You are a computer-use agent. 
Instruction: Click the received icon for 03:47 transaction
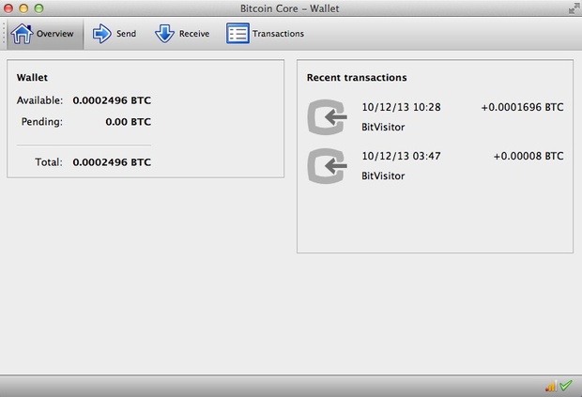(327, 166)
